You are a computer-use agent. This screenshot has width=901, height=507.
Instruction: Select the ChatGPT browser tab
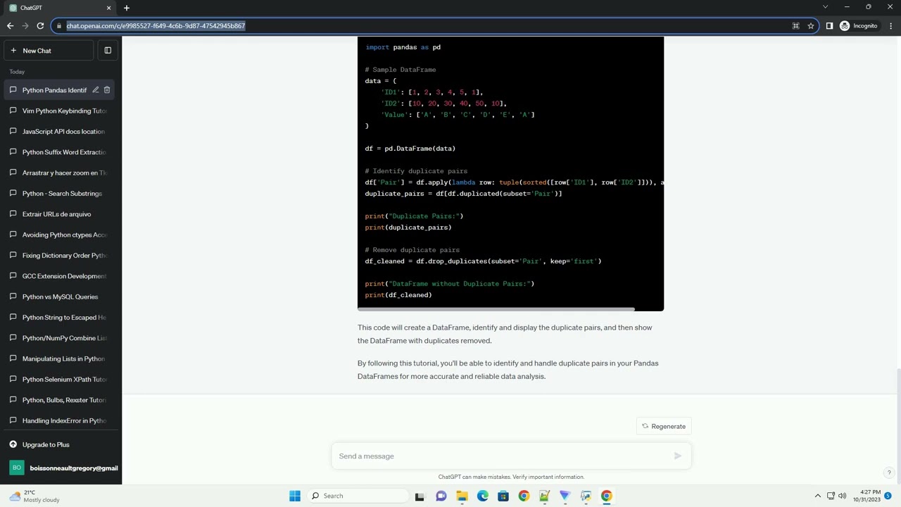(61, 8)
